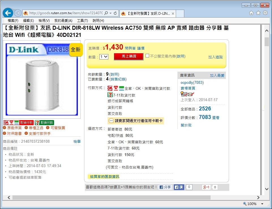Click the OK mart payment icon in 付款方式
This screenshot has height=209, width=272.
click(110, 88)
